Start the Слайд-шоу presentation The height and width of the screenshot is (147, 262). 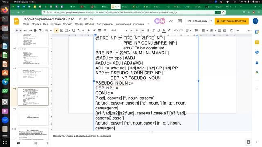(x=197, y=21)
